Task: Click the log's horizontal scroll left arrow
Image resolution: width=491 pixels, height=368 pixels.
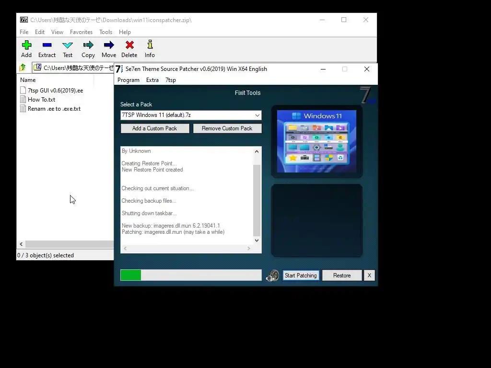Action: point(125,249)
